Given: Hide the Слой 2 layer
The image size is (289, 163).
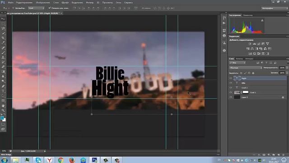Looking at the screenshot, I should coord(231,87).
